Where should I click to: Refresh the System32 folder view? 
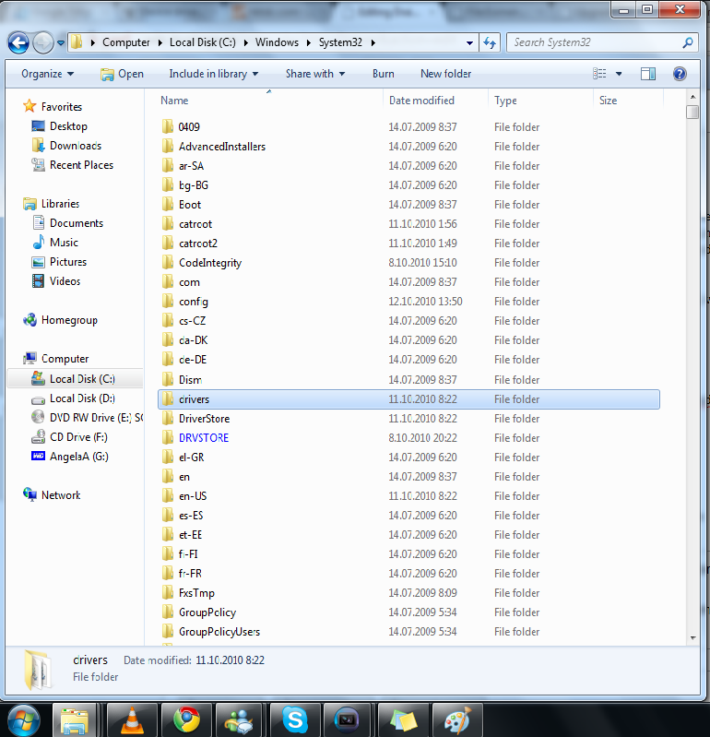(x=490, y=43)
